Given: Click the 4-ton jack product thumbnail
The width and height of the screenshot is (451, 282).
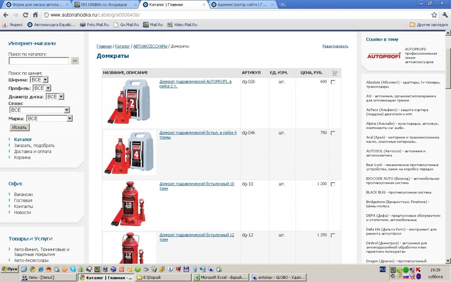Looking at the screenshot, I should 129,153.
